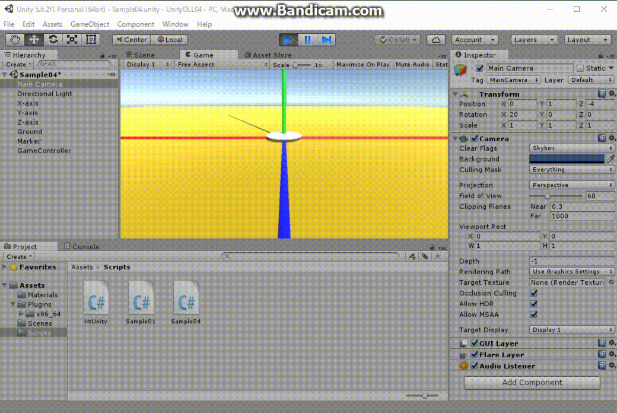Select the Scale tool

pyautogui.click(x=72, y=40)
